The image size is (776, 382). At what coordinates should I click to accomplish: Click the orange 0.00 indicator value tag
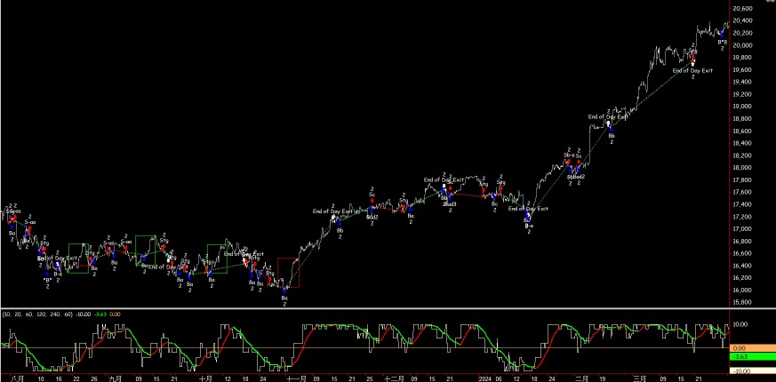click(740, 348)
